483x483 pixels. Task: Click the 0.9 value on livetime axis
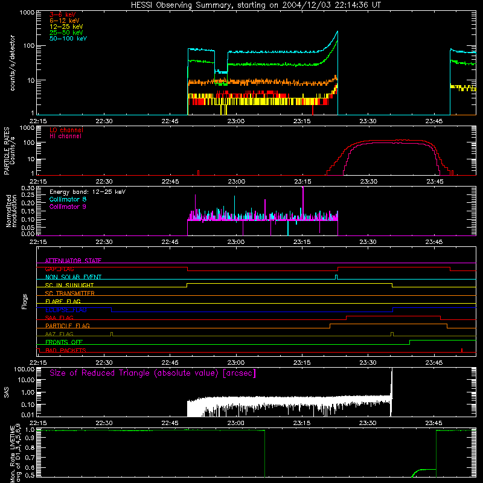30,439
